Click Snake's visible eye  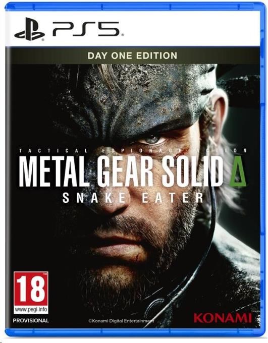coord(153,140)
